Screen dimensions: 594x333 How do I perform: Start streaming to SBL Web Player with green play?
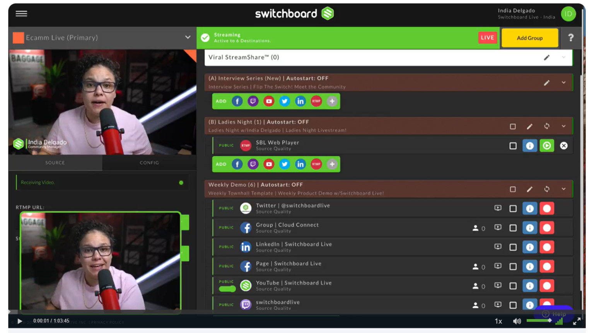point(547,146)
